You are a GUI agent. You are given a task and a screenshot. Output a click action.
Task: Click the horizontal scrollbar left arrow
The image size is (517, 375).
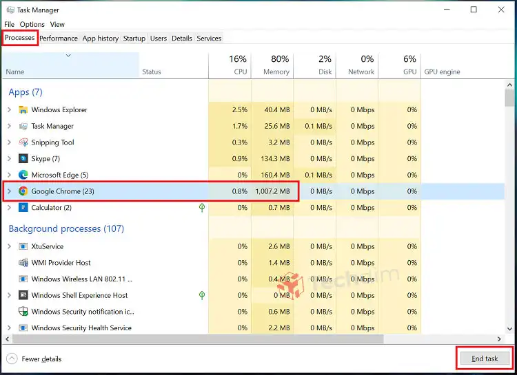click(8, 339)
